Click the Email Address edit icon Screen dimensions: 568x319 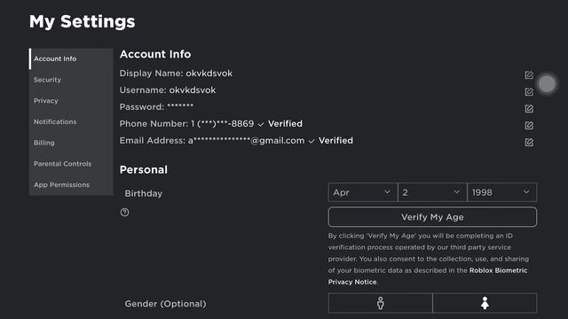[529, 142]
